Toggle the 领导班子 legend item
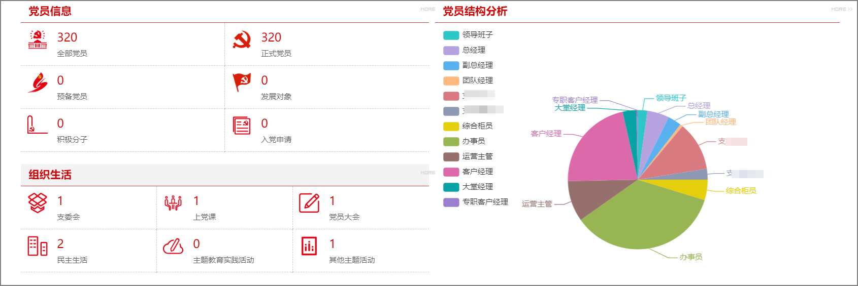 [468, 35]
